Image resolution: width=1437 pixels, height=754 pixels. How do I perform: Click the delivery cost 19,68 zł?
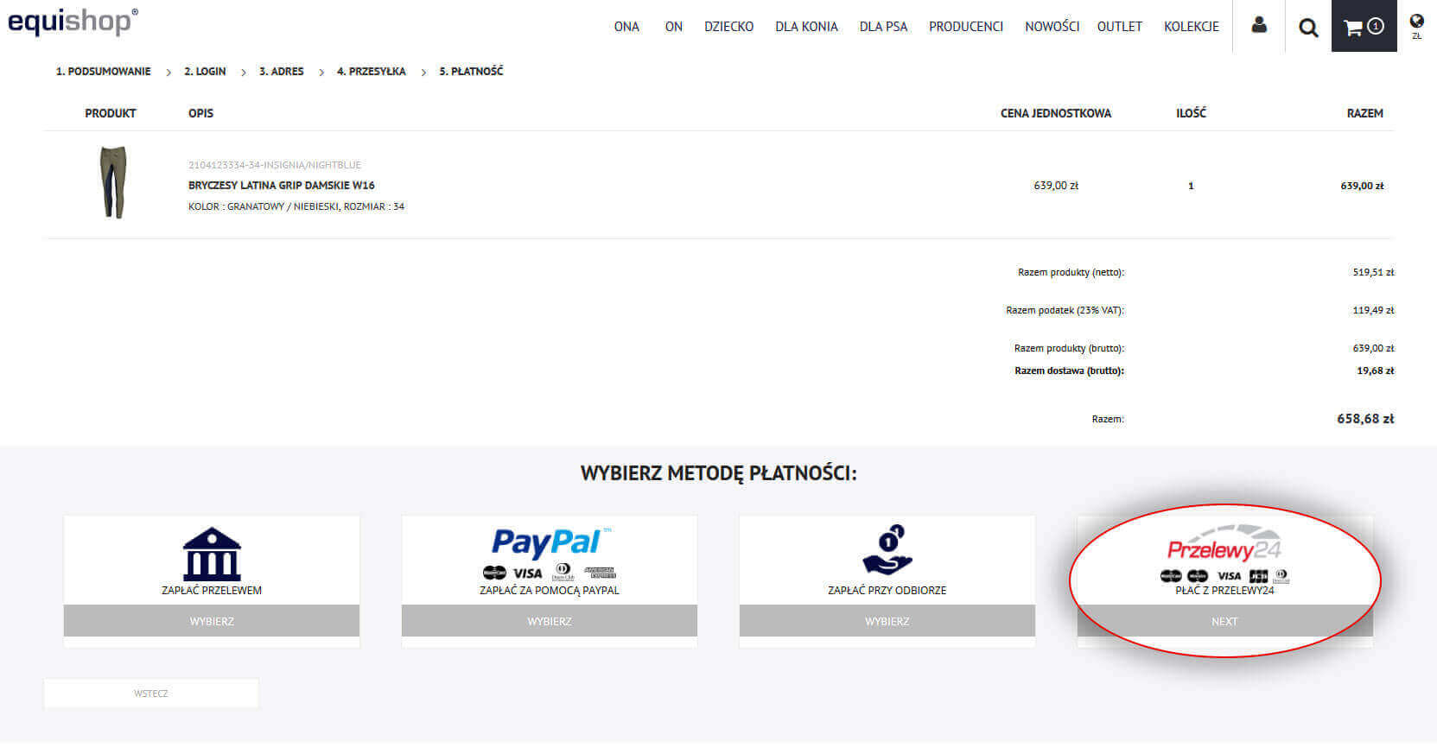pyautogui.click(x=1376, y=371)
